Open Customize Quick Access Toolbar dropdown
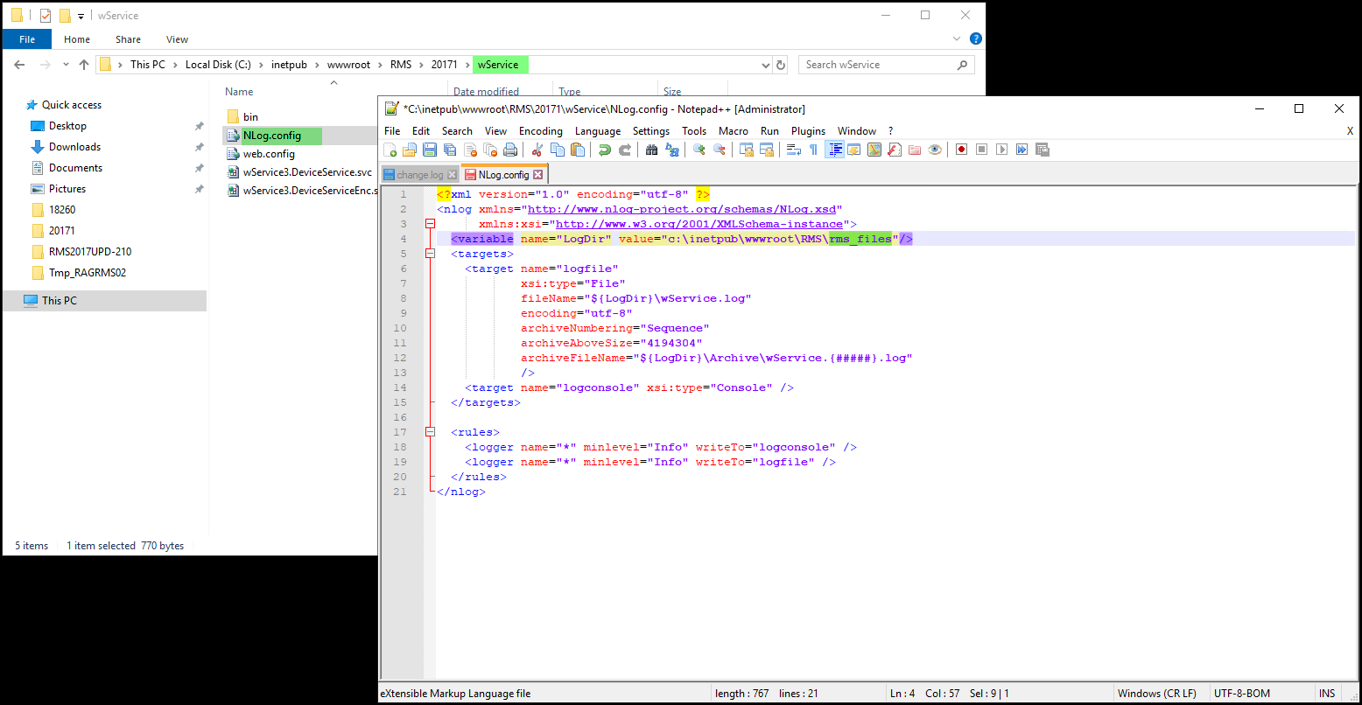Screen dimensions: 1362x705 pos(81,16)
